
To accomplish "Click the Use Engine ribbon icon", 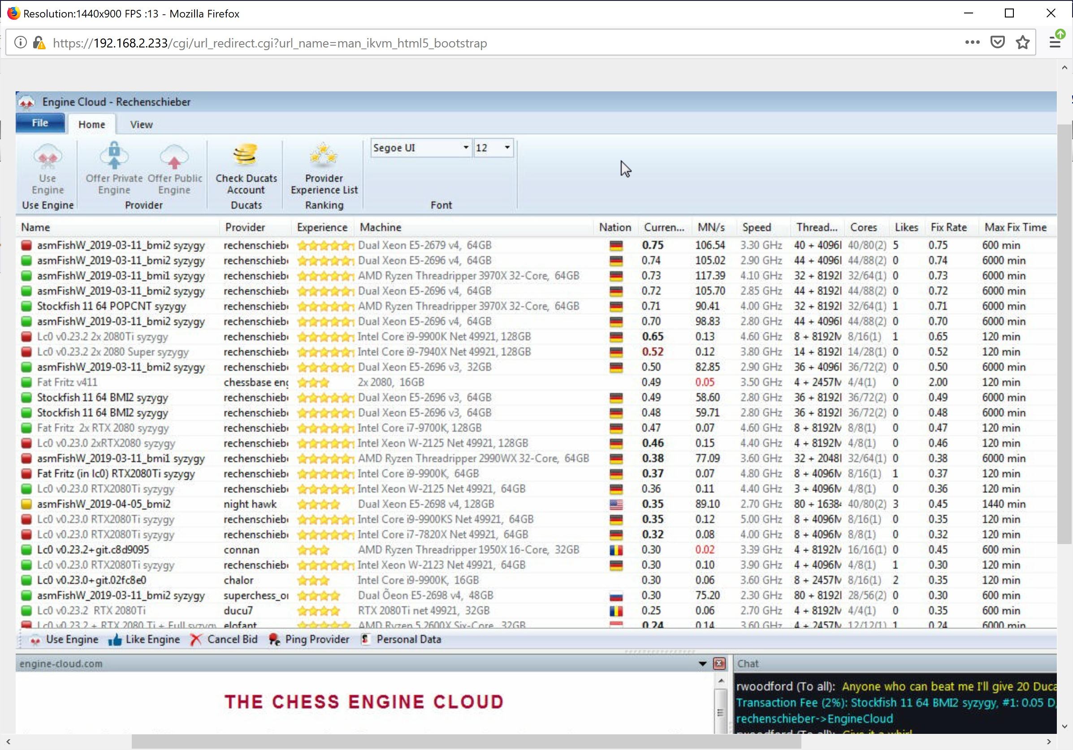I will pyautogui.click(x=48, y=156).
